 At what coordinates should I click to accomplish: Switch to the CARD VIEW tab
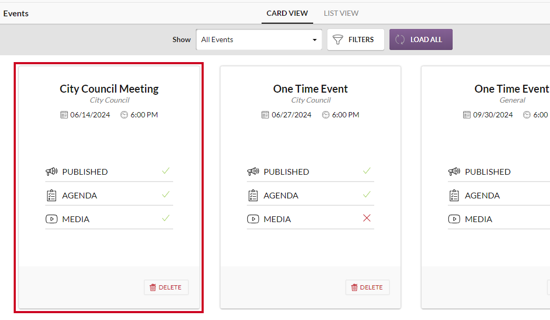pyautogui.click(x=287, y=13)
